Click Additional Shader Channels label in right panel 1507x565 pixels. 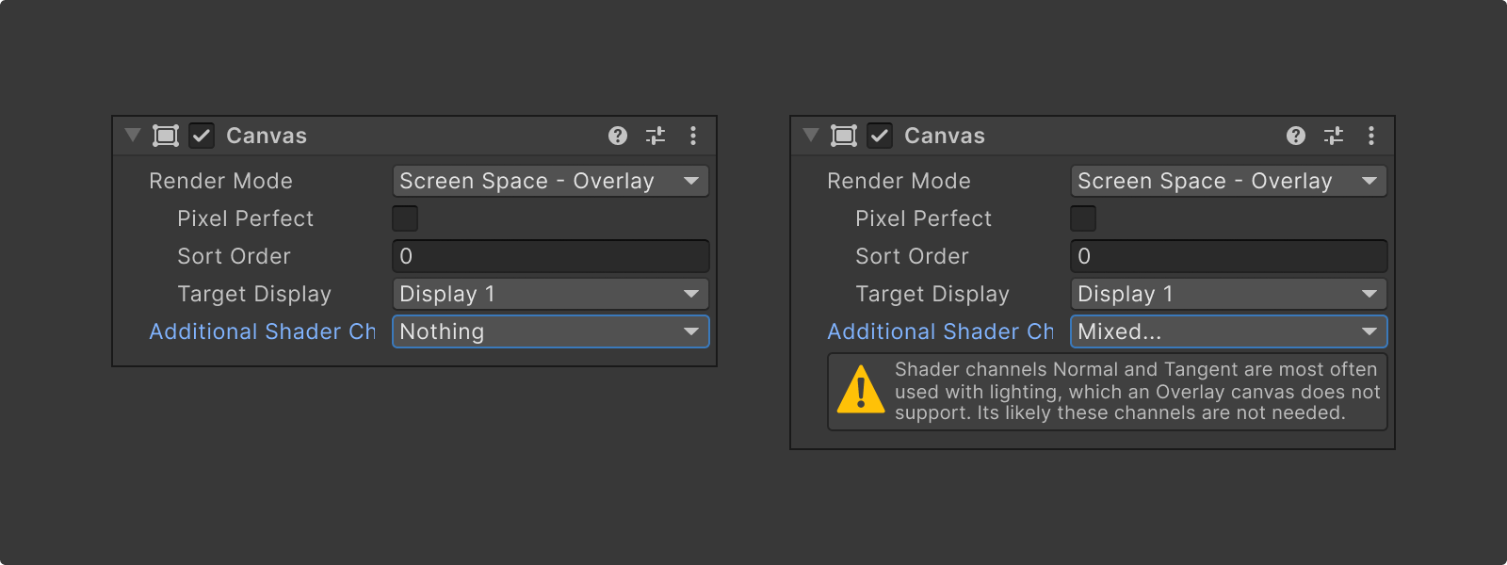click(x=940, y=331)
